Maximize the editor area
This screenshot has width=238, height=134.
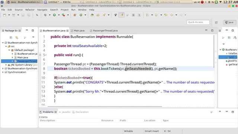212,31
